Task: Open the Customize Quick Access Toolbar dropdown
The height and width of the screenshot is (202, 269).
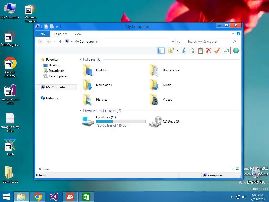Action: coord(57,27)
